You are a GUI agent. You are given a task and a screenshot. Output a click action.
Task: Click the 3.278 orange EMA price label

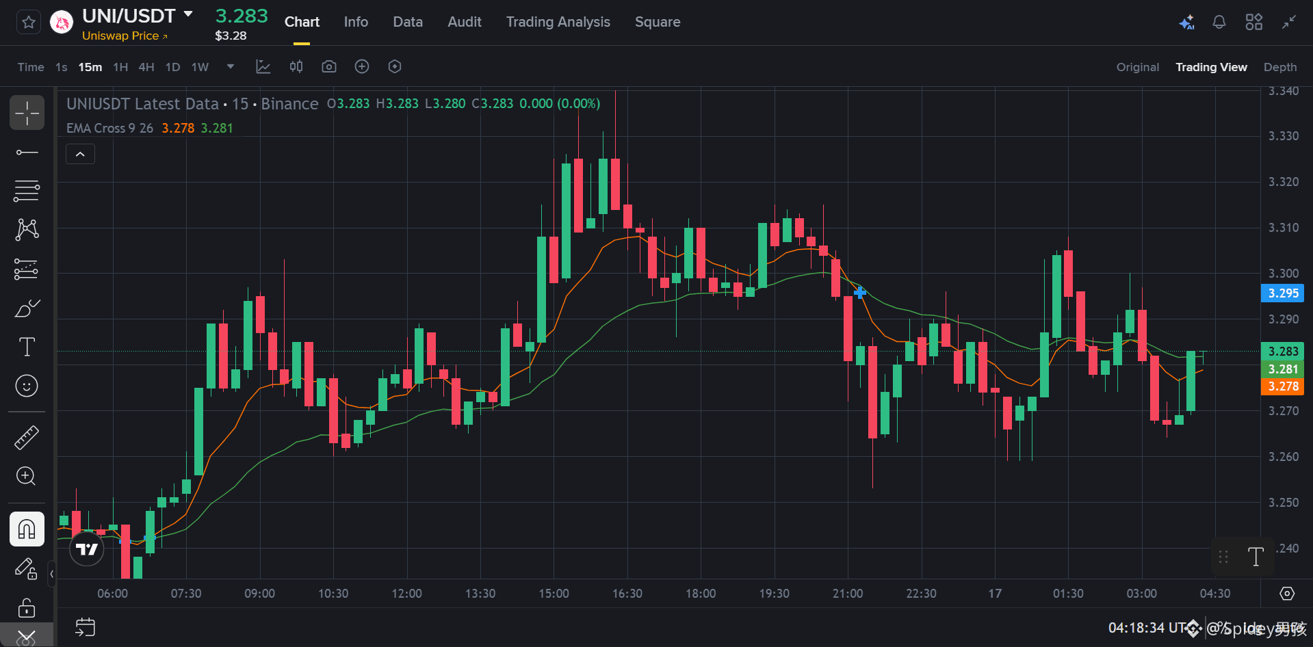(1283, 386)
